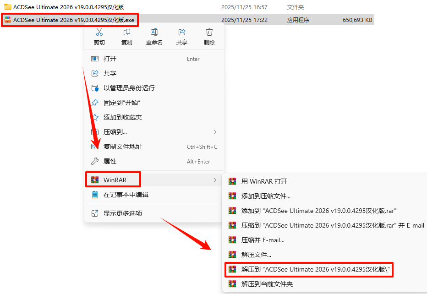427x294 pixels.
Task: Click the Share (共享) icon in top row
Action: (x=182, y=32)
